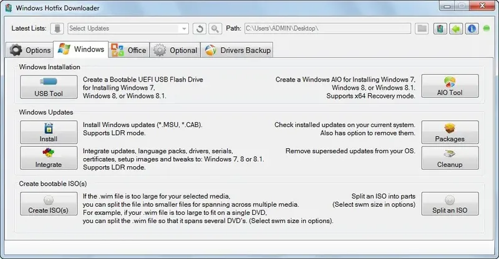Open the Packages button

450,132
